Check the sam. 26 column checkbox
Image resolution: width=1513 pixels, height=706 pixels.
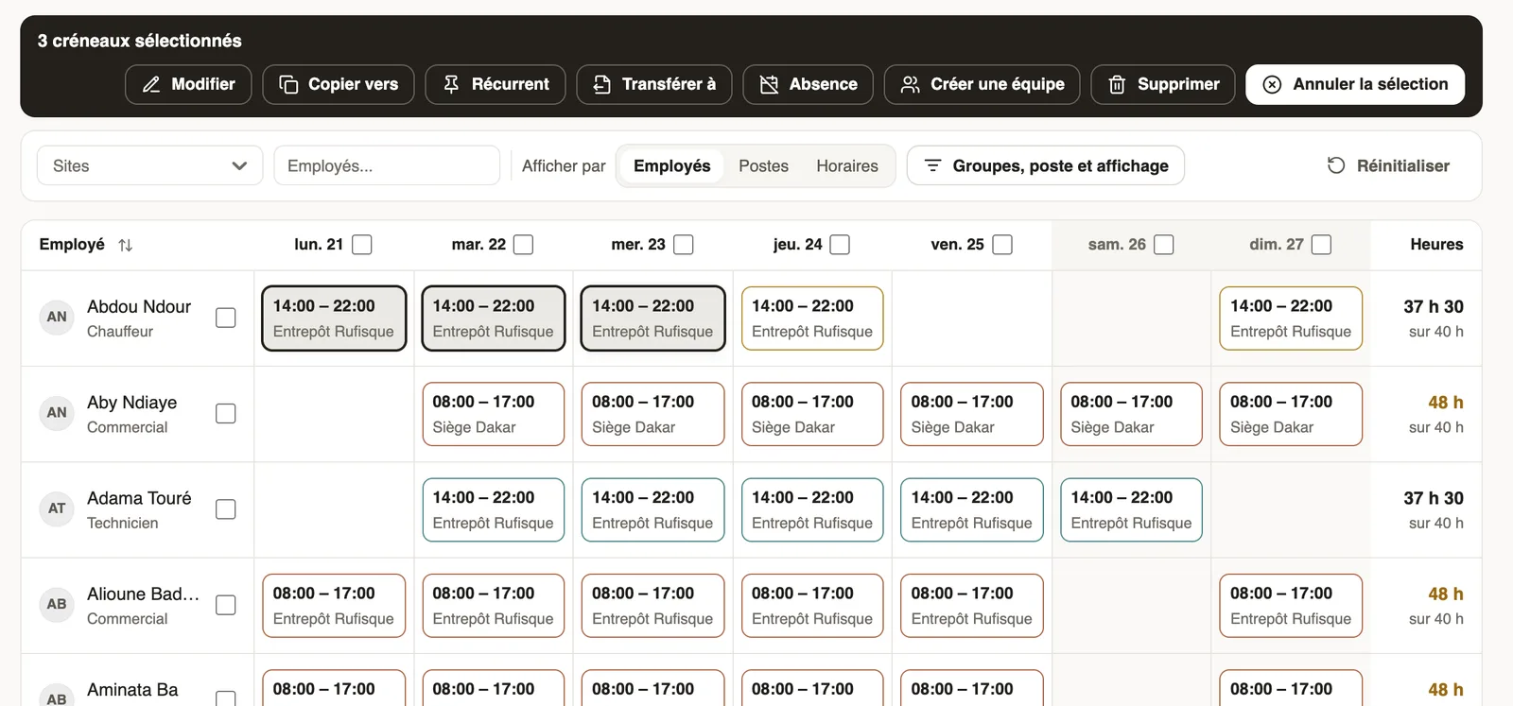click(1164, 245)
